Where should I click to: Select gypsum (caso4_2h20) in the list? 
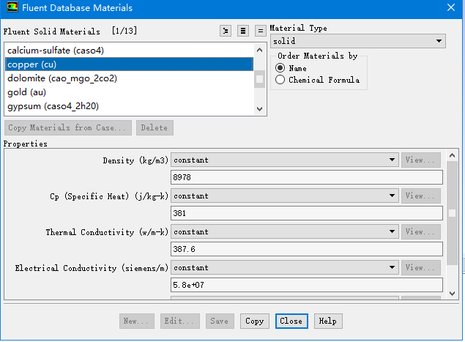pos(129,106)
